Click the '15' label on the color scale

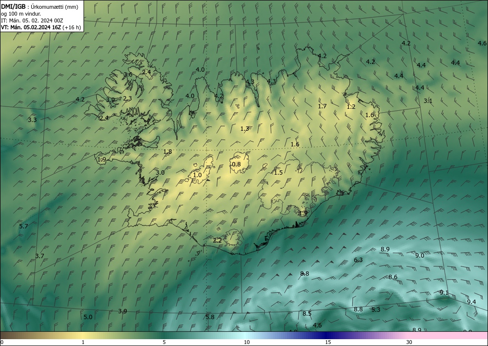328,343
